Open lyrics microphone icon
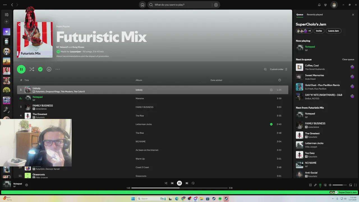Screen dimensions: 359x202 tap(315, 185)
